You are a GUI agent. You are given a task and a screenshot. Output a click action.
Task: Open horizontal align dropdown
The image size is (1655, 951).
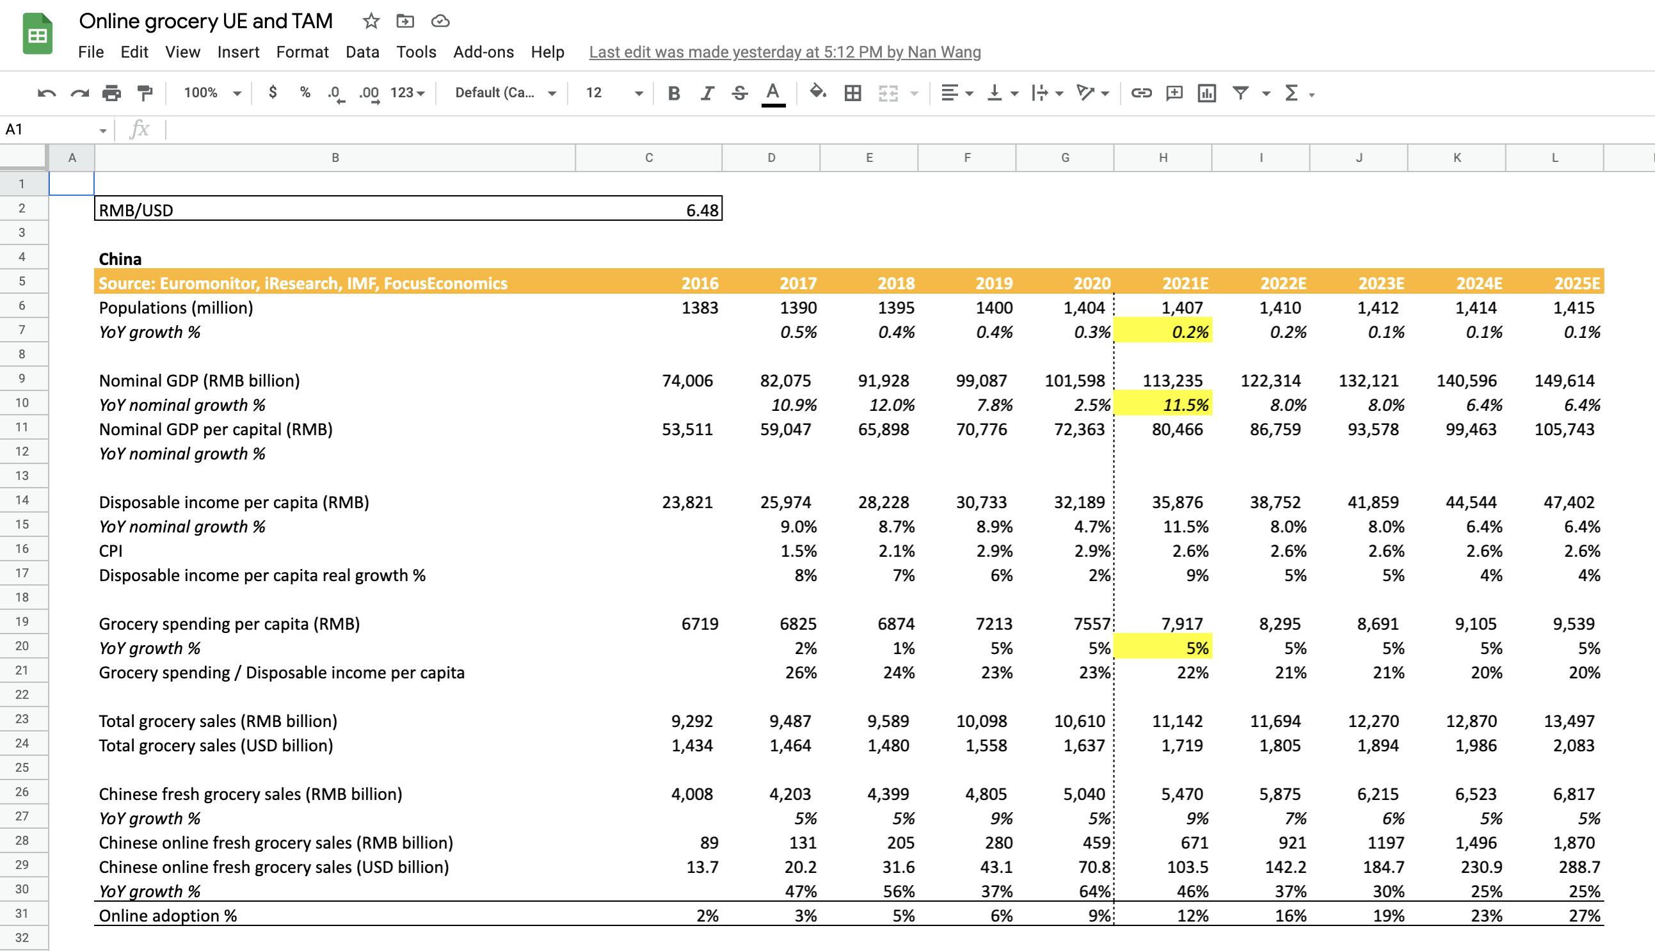click(x=957, y=93)
